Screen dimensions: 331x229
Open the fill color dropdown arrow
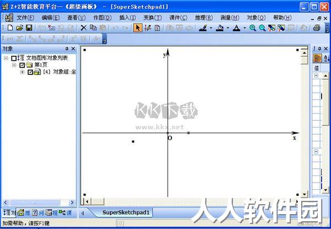coord(228,28)
